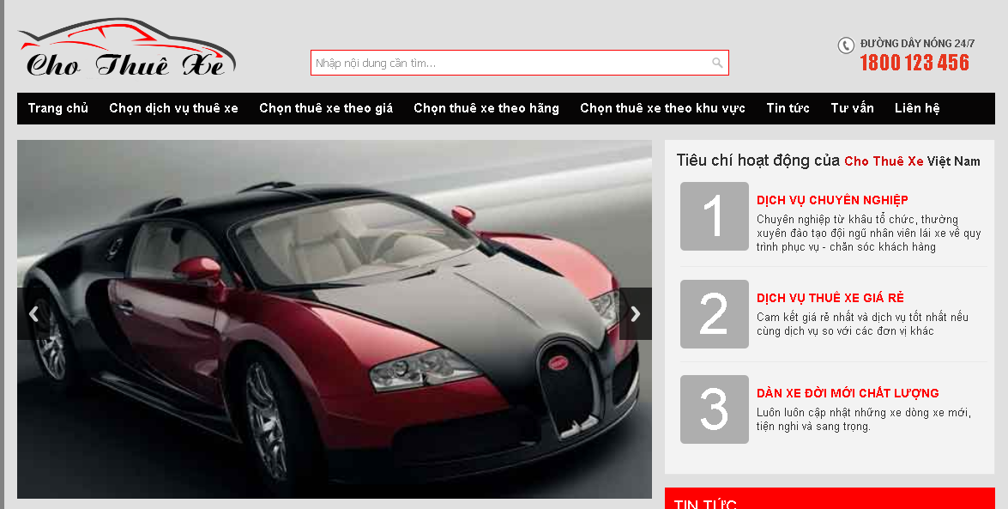Click the number 2 badge beside DỊCH VỤ THUÊ XE GIÁ RẺ
This screenshot has width=1008, height=509.
(714, 314)
